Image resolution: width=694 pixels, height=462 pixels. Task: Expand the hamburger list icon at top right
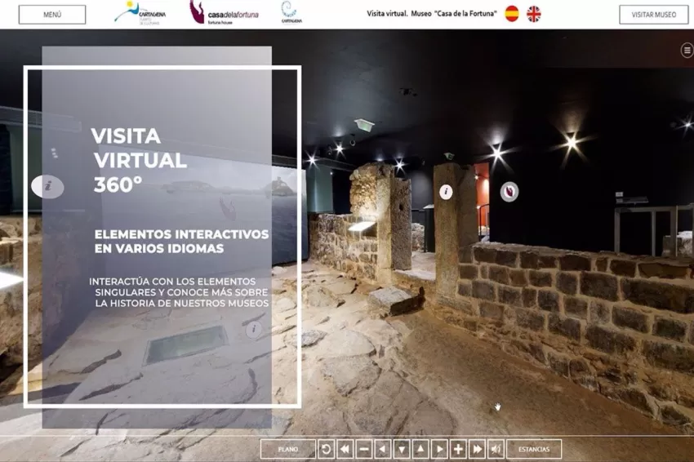coord(687,51)
